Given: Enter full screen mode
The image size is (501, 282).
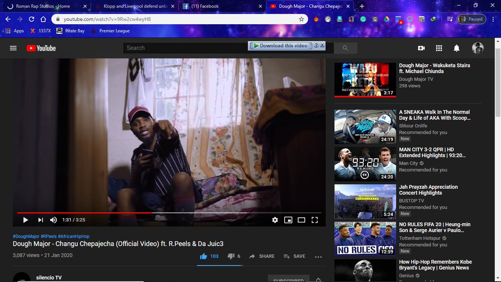Looking at the screenshot, I should point(315,220).
